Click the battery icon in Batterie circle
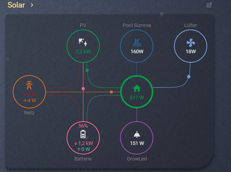The image size is (231, 172). [x=83, y=134]
